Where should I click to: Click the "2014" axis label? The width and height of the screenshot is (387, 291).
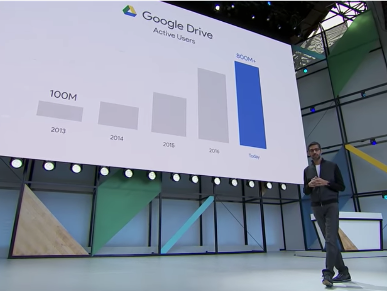coord(117,138)
